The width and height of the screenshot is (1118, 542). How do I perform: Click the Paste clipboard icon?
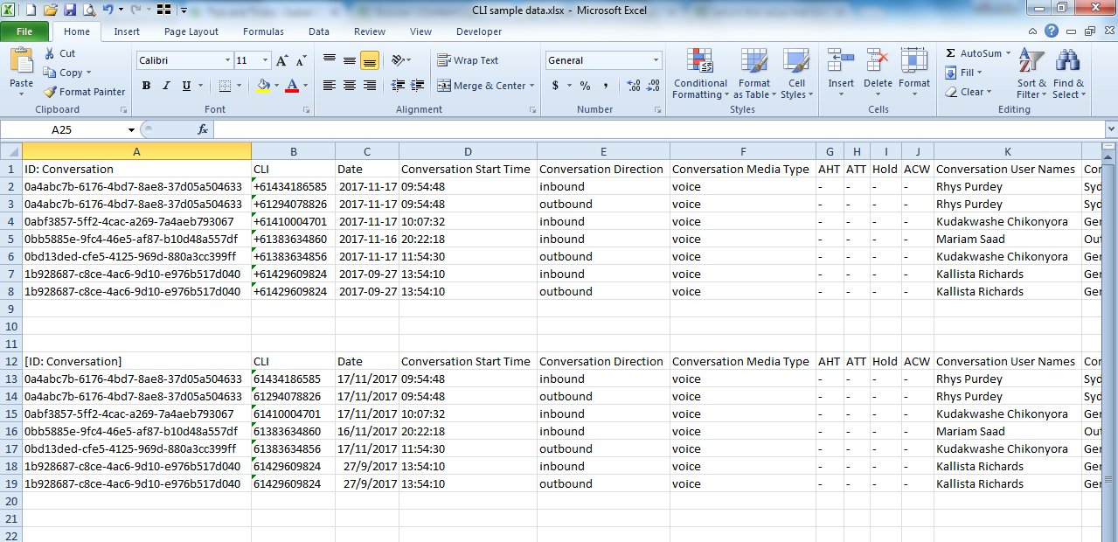pyautogui.click(x=21, y=61)
